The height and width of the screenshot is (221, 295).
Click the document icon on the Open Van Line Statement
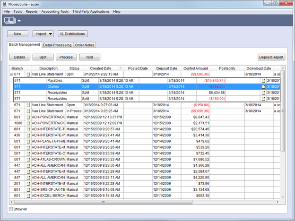coord(28,105)
